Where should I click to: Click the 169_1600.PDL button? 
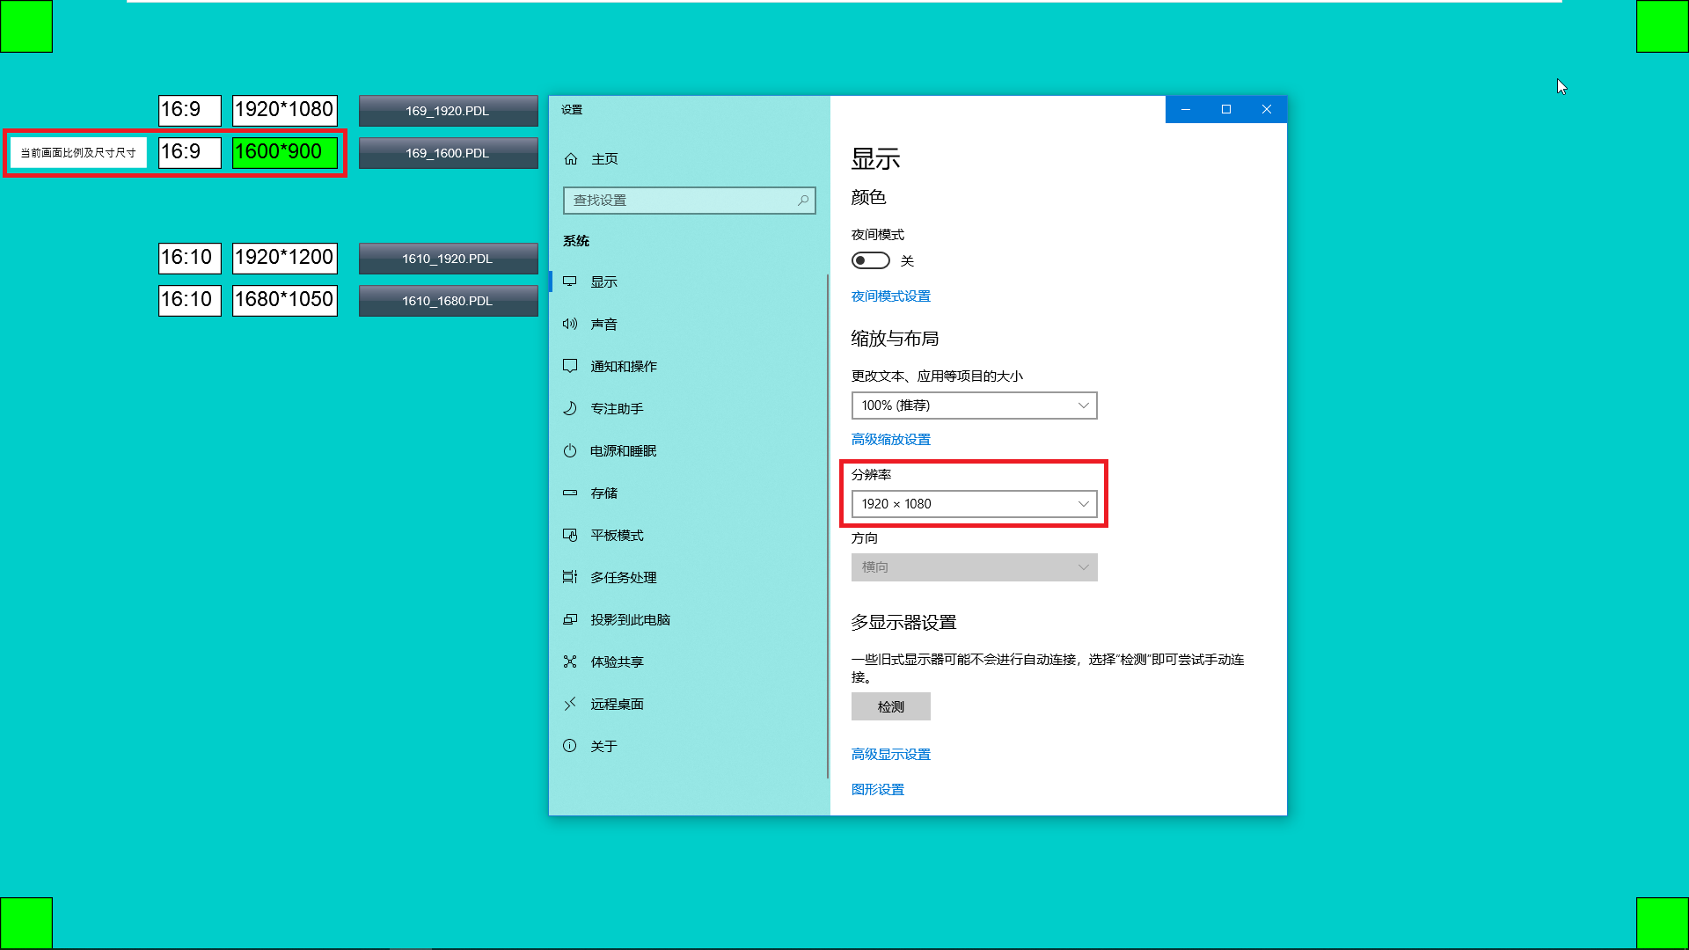[448, 153]
